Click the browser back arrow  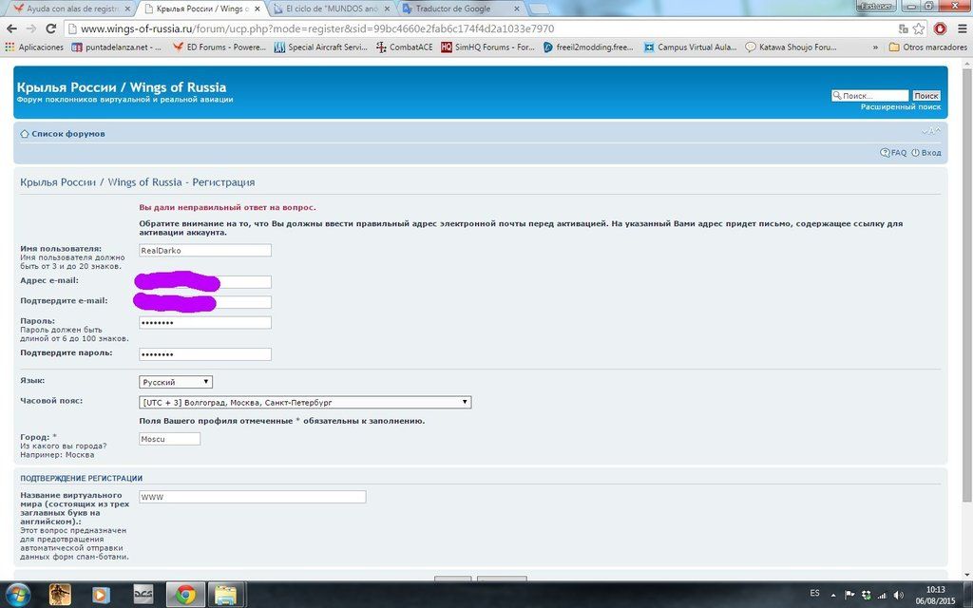(x=11, y=28)
